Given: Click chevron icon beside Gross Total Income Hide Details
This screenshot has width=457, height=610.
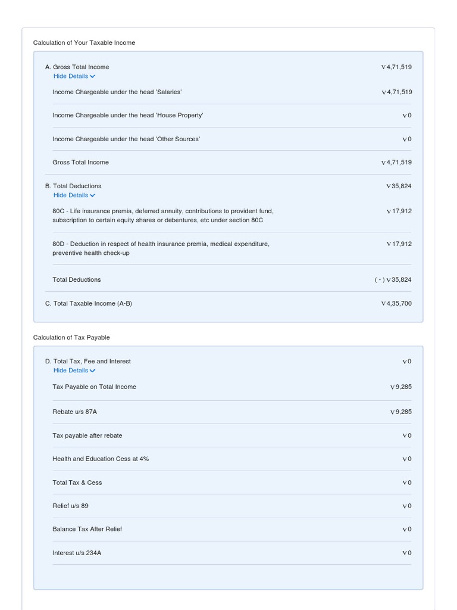Looking at the screenshot, I should (x=92, y=77).
